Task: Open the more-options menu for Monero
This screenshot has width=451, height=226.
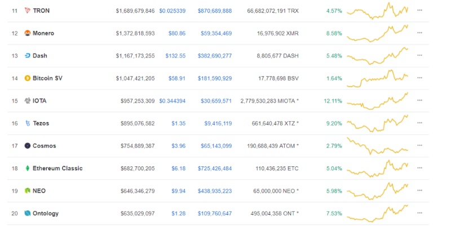Action: pyautogui.click(x=419, y=33)
